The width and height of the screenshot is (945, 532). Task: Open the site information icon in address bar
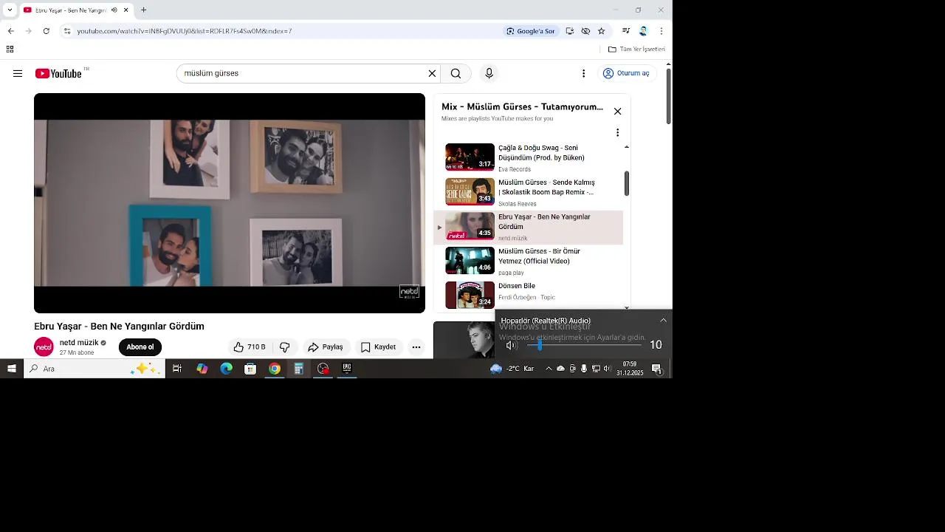tap(67, 31)
